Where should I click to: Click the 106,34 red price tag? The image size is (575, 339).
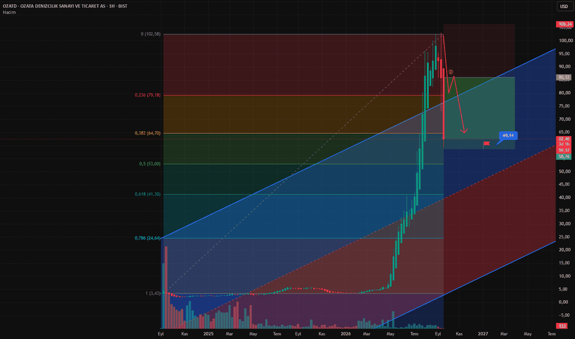tap(565, 24)
